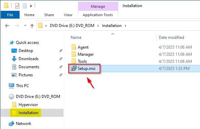Unpin Desktop using its pin icon
Image resolution: width=200 pixels, height=129 pixels.
(60, 51)
